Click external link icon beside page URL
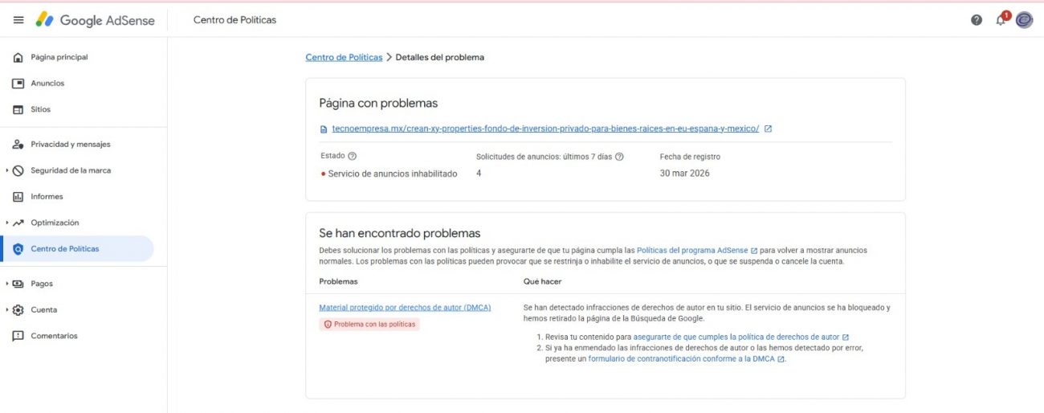This screenshot has height=413, width=1044. (x=768, y=129)
